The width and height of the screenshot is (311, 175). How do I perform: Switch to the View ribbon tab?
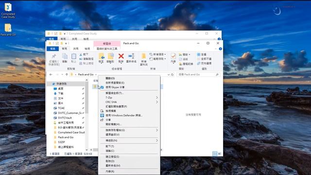(x=87, y=49)
